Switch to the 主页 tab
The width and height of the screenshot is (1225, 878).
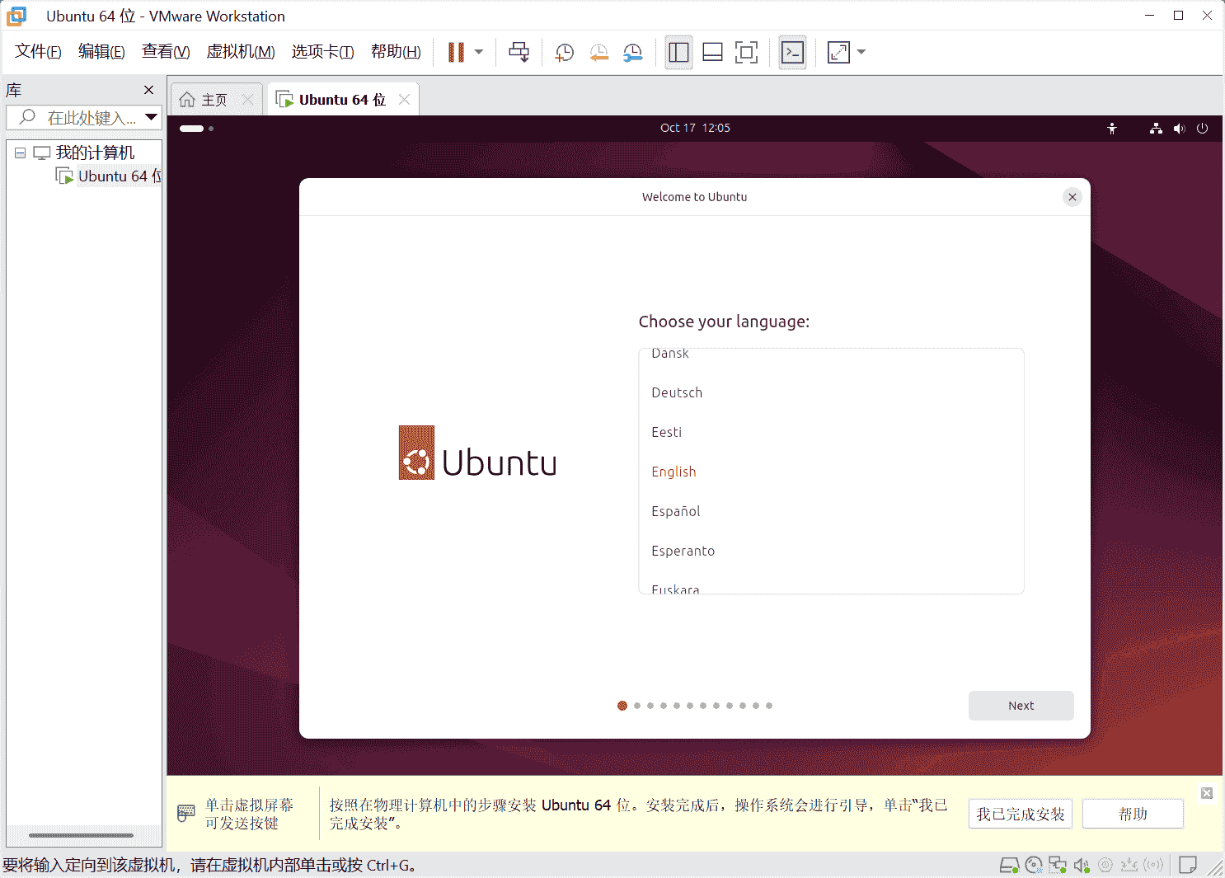(216, 100)
